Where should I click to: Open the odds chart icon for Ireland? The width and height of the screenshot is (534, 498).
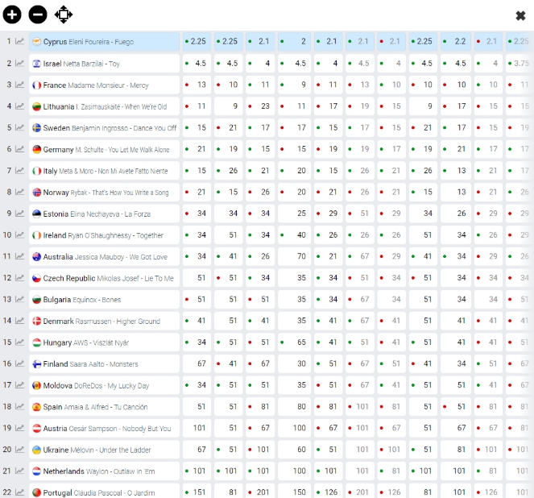click(x=20, y=234)
